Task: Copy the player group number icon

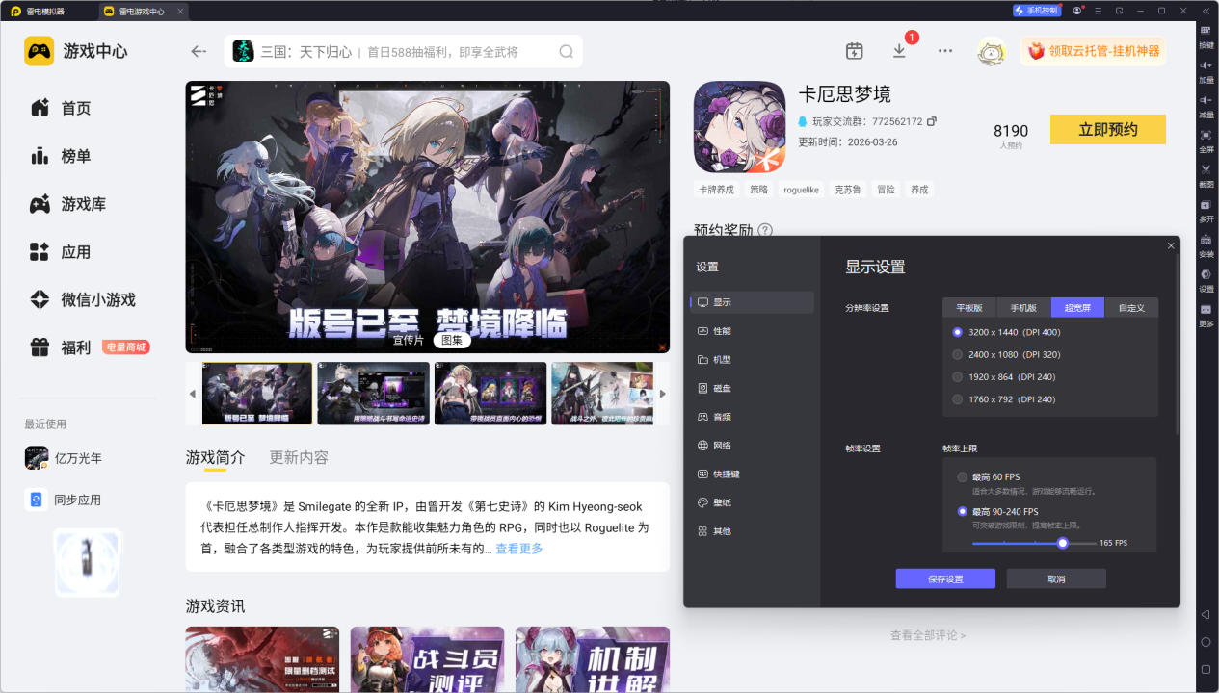Action: tap(932, 121)
